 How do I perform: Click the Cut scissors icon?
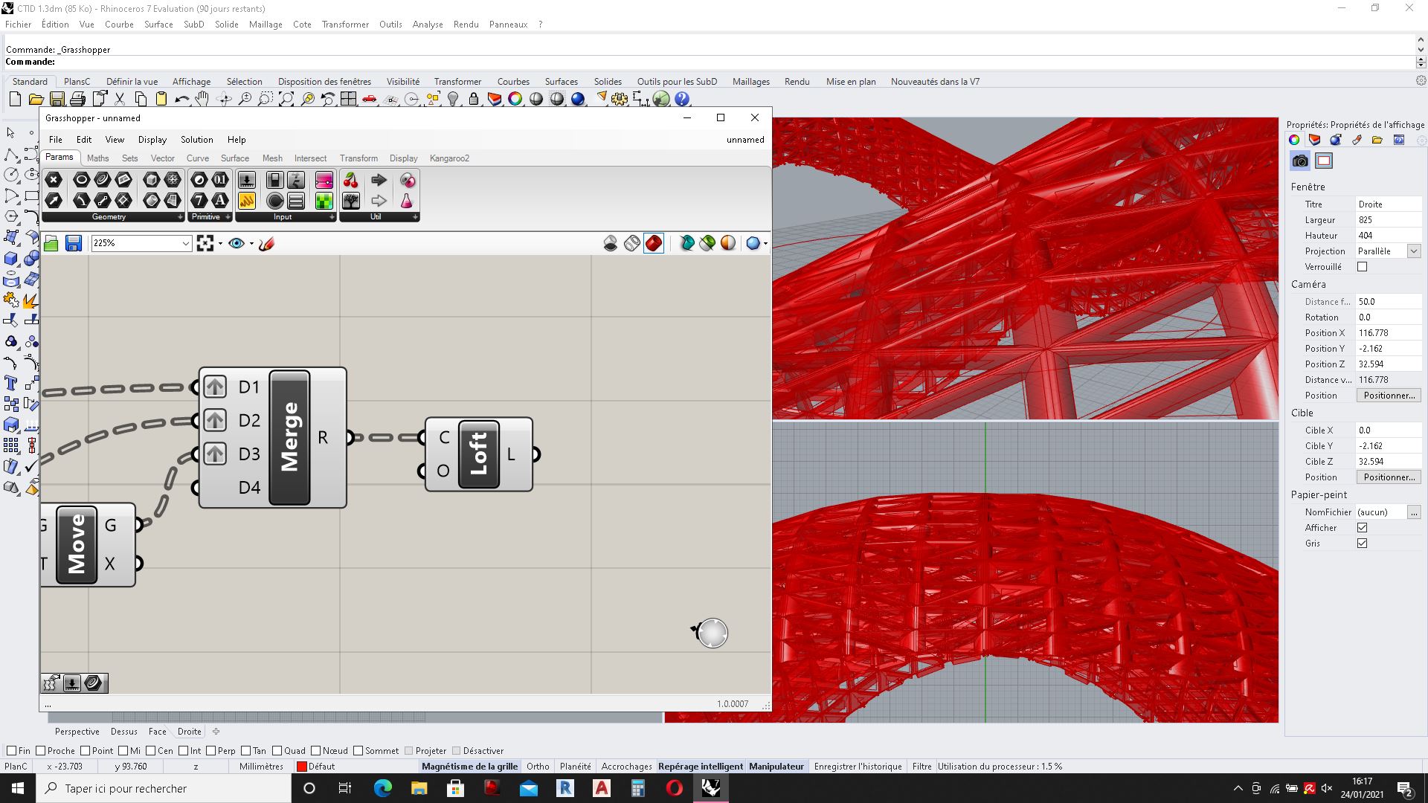click(x=120, y=99)
